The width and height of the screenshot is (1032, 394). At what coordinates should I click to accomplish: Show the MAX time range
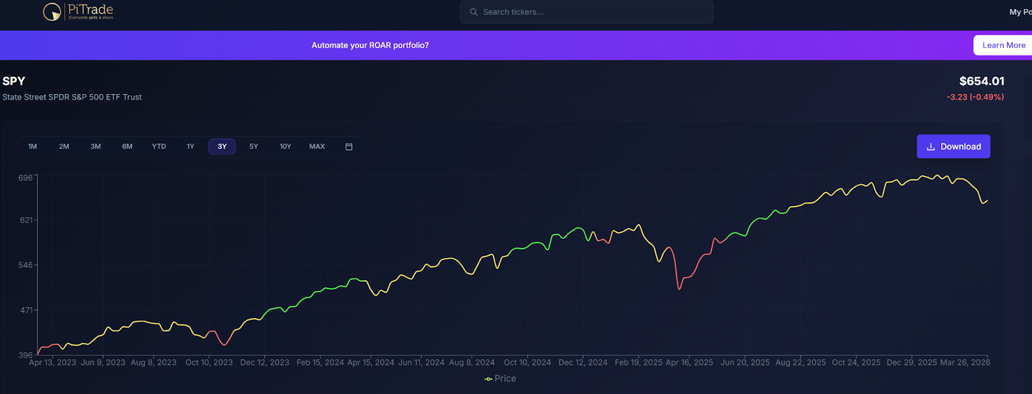click(x=317, y=147)
